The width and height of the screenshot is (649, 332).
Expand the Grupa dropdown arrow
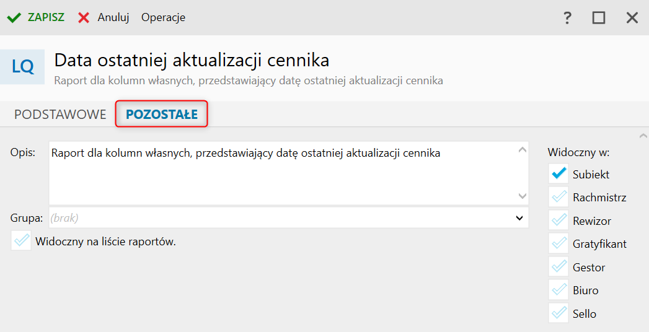click(519, 218)
